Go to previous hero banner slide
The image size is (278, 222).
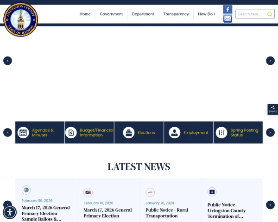(7, 61)
